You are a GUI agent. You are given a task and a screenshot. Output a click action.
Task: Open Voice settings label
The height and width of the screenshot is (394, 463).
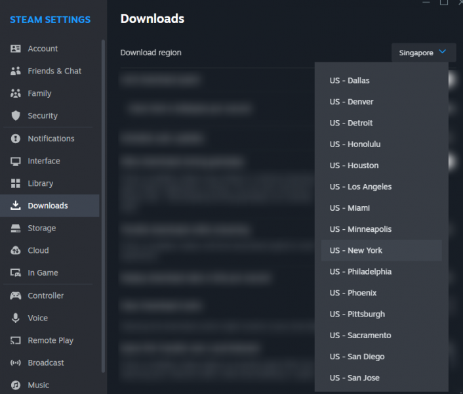[37, 318]
